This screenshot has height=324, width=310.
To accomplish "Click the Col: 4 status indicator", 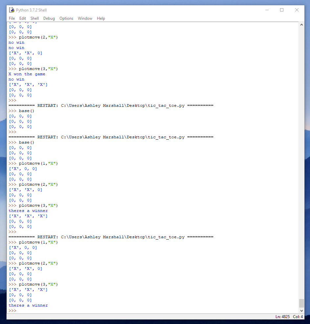I will coord(298,317).
